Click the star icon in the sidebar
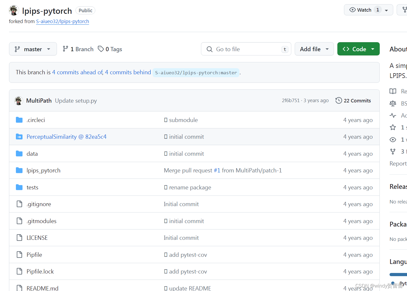This screenshot has width=407, height=291. (393, 127)
